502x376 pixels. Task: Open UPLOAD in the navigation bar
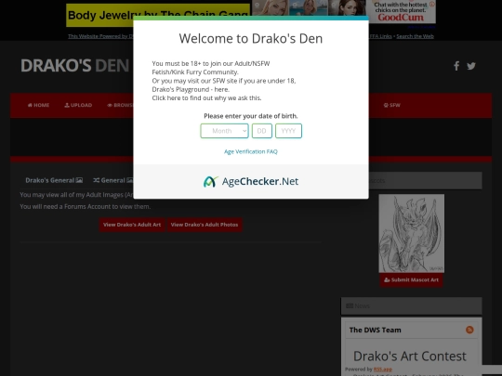pyautogui.click(x=78, y=105)
